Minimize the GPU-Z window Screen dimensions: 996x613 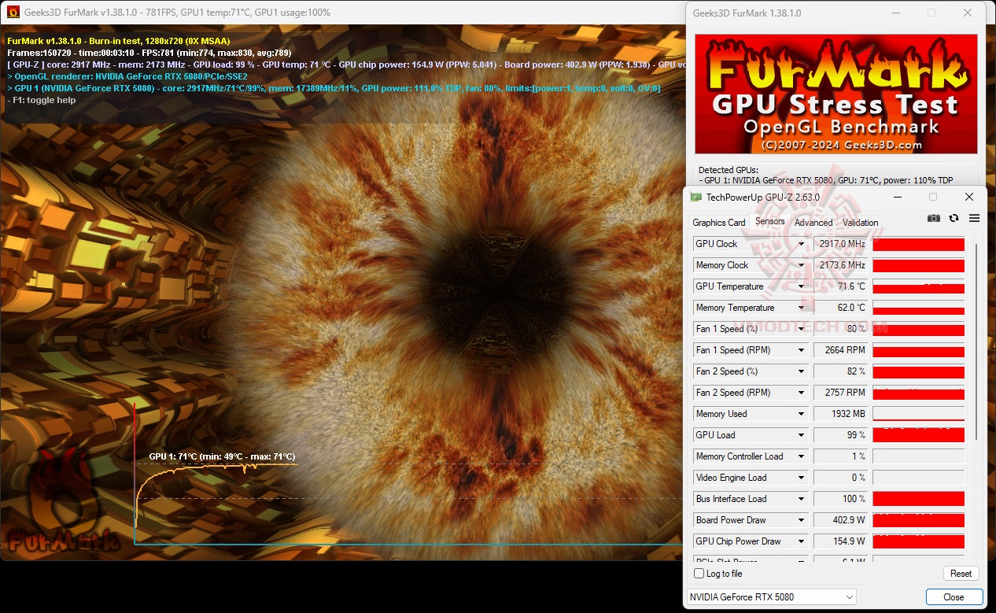[x=896, y=197]
